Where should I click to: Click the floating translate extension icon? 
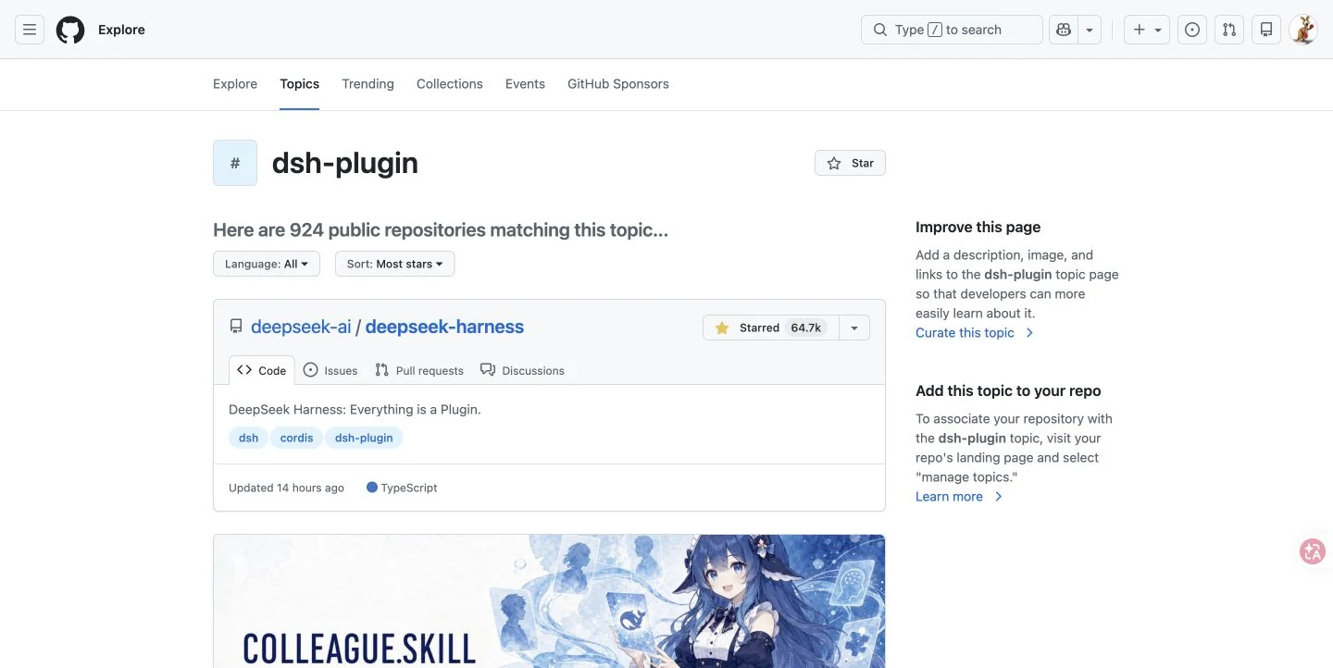[x=1313, y=551]
